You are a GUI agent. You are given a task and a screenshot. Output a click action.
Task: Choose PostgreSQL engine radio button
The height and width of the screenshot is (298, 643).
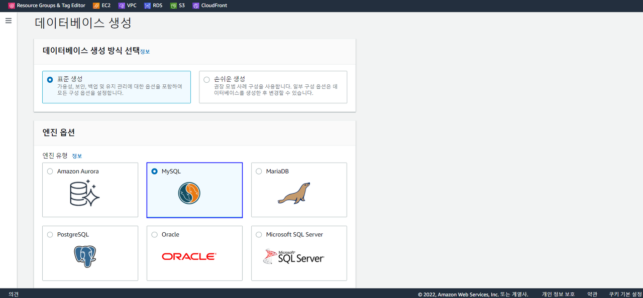pos(50,234)
